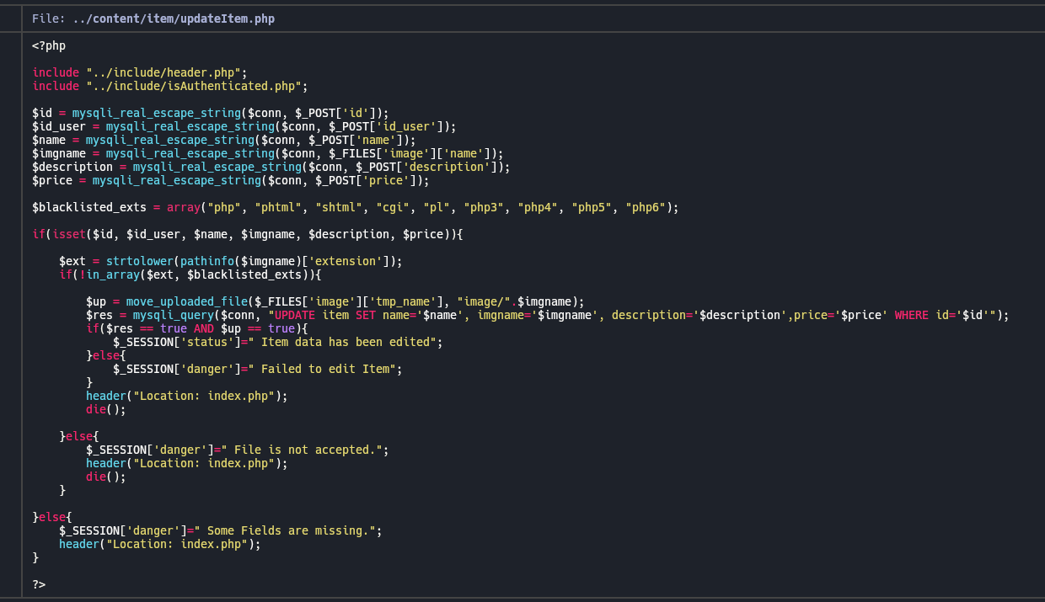
Task: Click the $description assignment line
Action: 271,167
